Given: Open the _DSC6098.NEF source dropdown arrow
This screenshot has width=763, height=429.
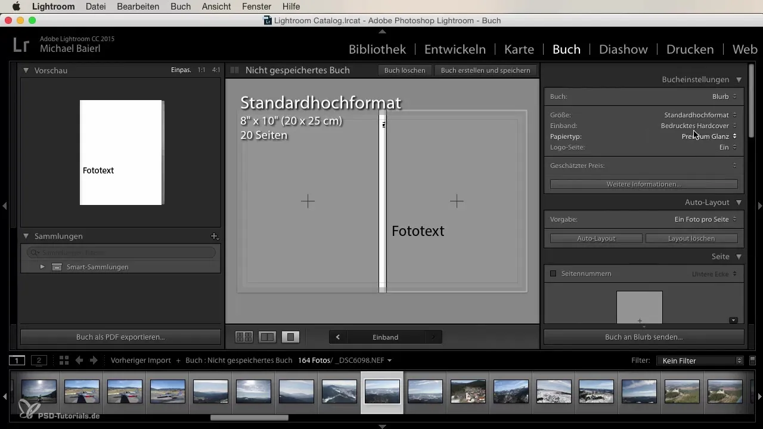Looking at the screenshot, I should (389, 360).
